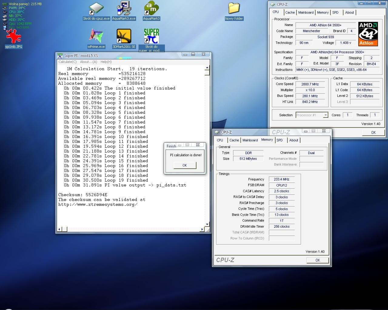Click Super PI vertical scrollbar down arrow

(x=207, y=224)
